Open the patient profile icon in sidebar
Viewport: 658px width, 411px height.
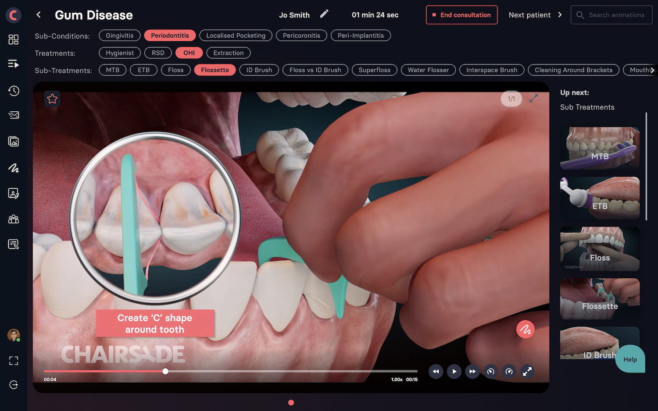pos(13,193)
